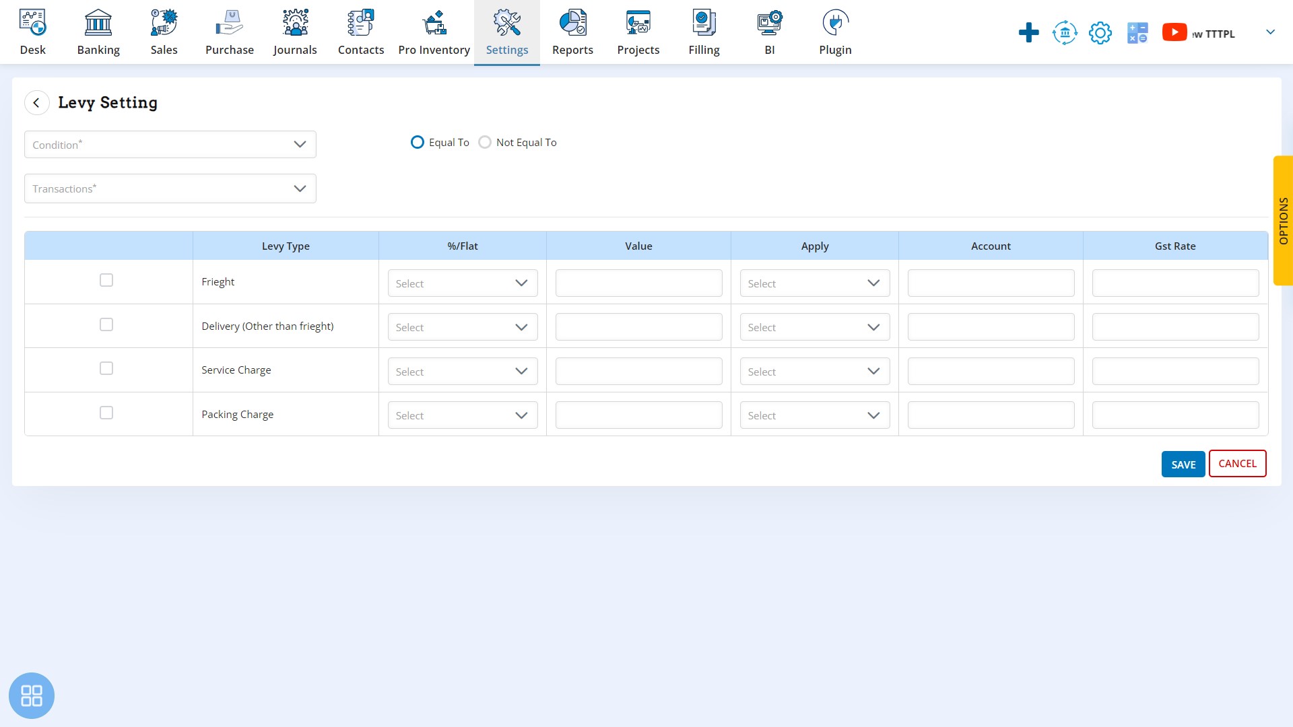1293x727 pixels.
Task: Open the %/Flat dropdown for Service Charge
Action: click(463, 371)
